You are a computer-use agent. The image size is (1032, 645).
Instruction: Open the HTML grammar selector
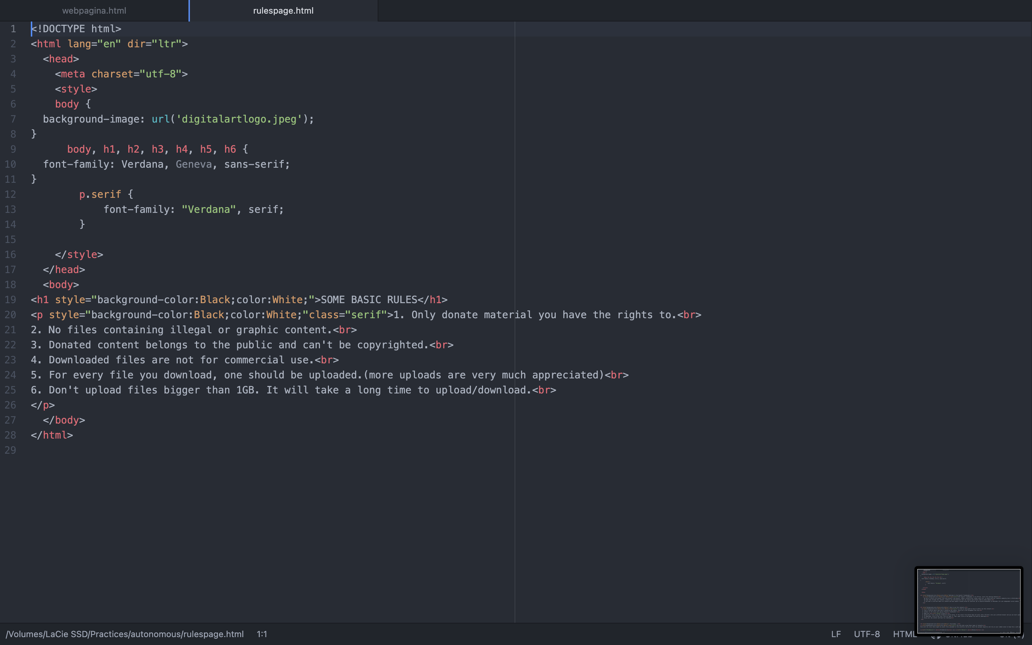pyautogui.click(x=904, y=634)
